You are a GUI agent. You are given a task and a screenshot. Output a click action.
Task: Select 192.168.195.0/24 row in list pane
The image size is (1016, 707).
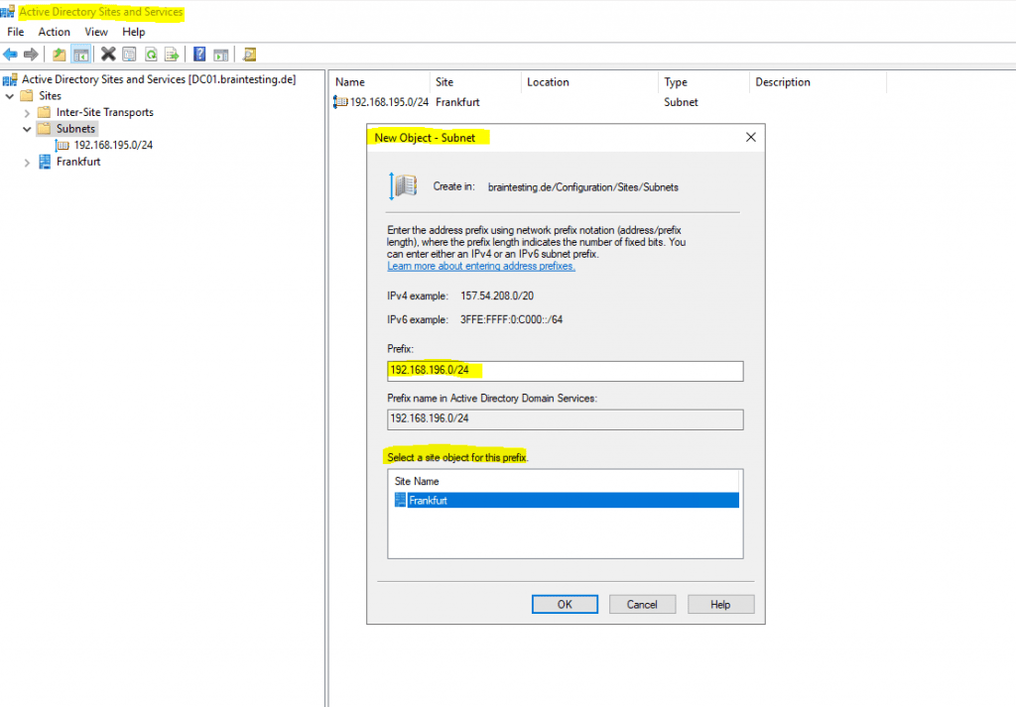[389, 102]
